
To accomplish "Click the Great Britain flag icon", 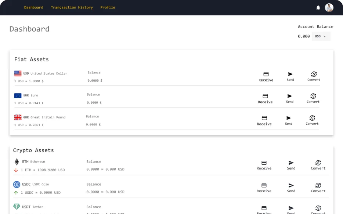I will click(x=18, y=117).
